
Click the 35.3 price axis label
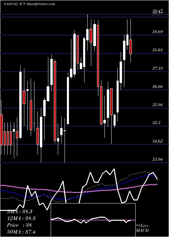pyautogui.click(x=156, y=123)
